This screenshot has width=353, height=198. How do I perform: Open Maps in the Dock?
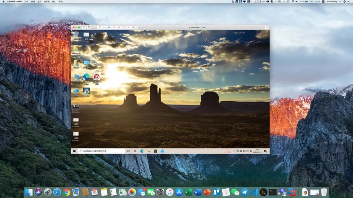(x=123, y=192)
